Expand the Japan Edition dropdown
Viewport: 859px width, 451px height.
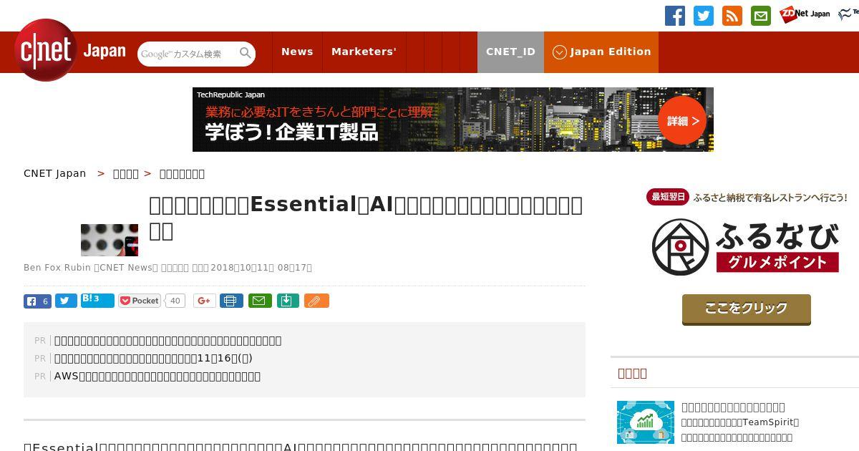pos(601,52)
